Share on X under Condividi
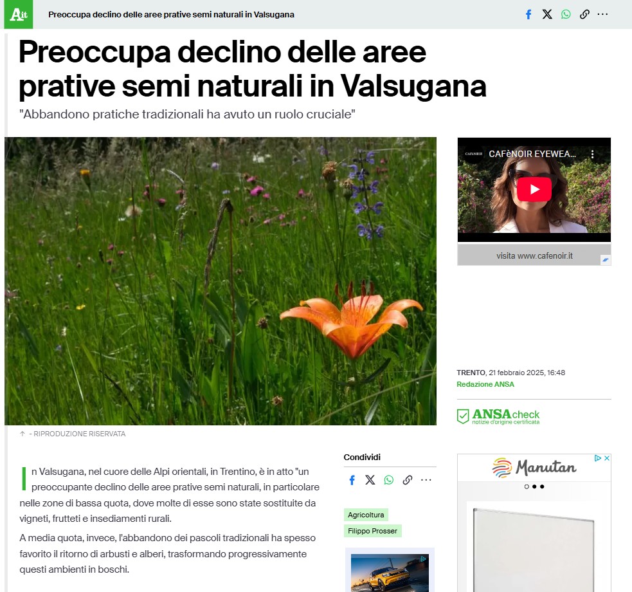Screen dimensions: 632x592 (370, 480)
